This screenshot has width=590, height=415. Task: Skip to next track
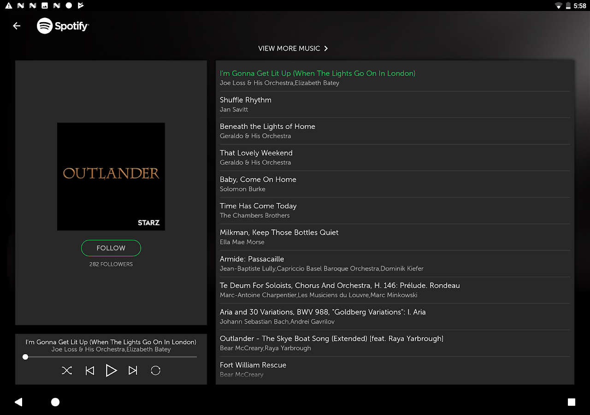point(133,370)
